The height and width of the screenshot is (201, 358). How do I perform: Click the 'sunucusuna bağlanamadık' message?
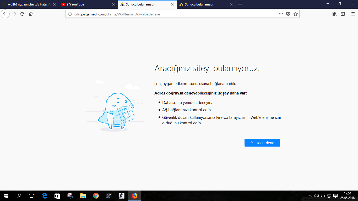point(195,84)
